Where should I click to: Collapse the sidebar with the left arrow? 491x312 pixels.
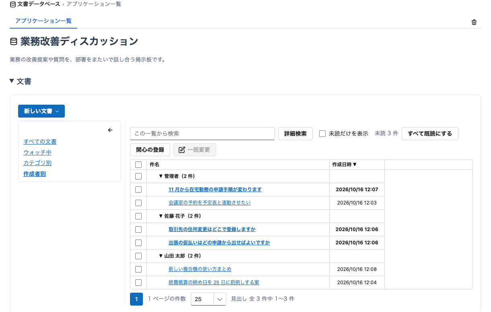click(x=110, y=130)
